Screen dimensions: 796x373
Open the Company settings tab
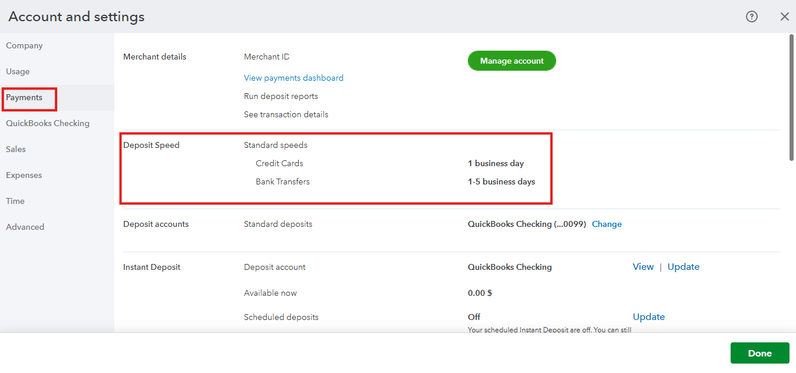point(24,45)
